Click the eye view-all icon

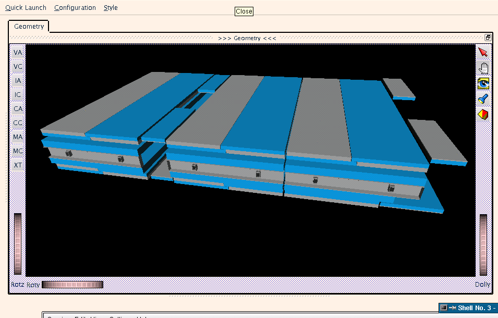(483, 83)
